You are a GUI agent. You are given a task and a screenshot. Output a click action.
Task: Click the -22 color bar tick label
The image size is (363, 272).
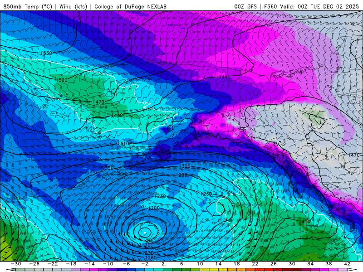click(x=53, y=264)
